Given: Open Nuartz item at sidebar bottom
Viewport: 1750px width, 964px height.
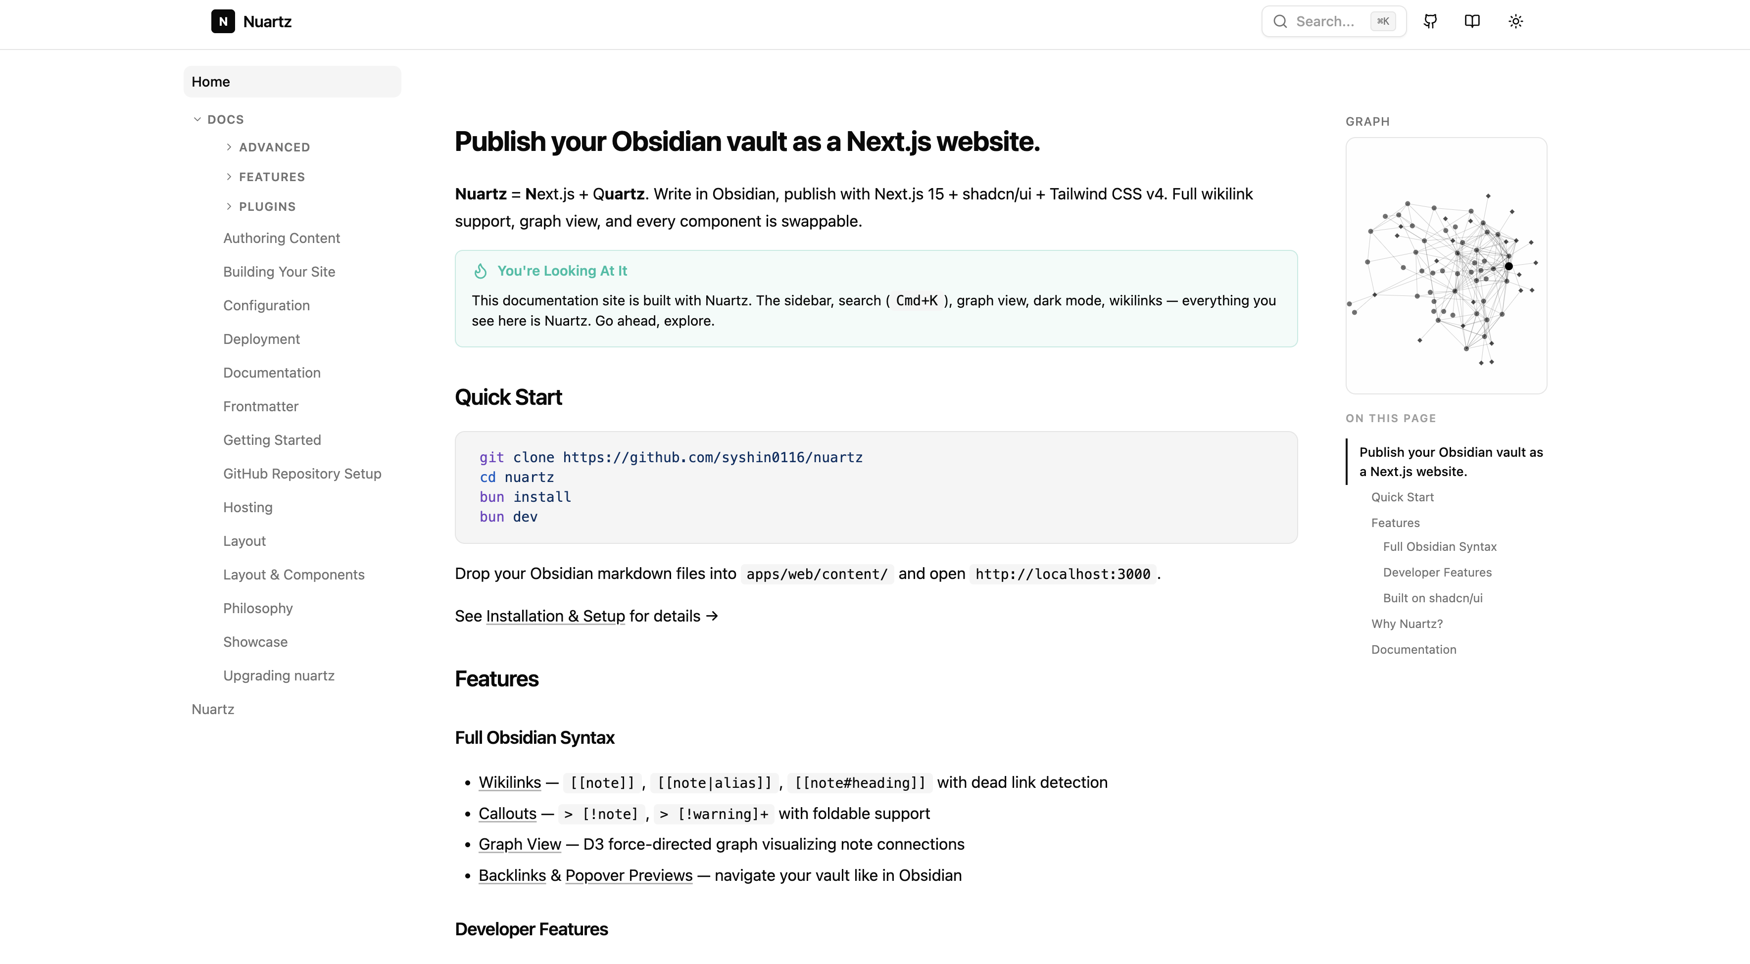Looking at the screenshot, I should click(x=213, y=709).
